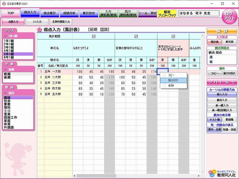Viewport: 239px width, 179px height.
Task: Toggle 集計範囲 checkbox for なまえつけてよ
Action: click(94, 36)
